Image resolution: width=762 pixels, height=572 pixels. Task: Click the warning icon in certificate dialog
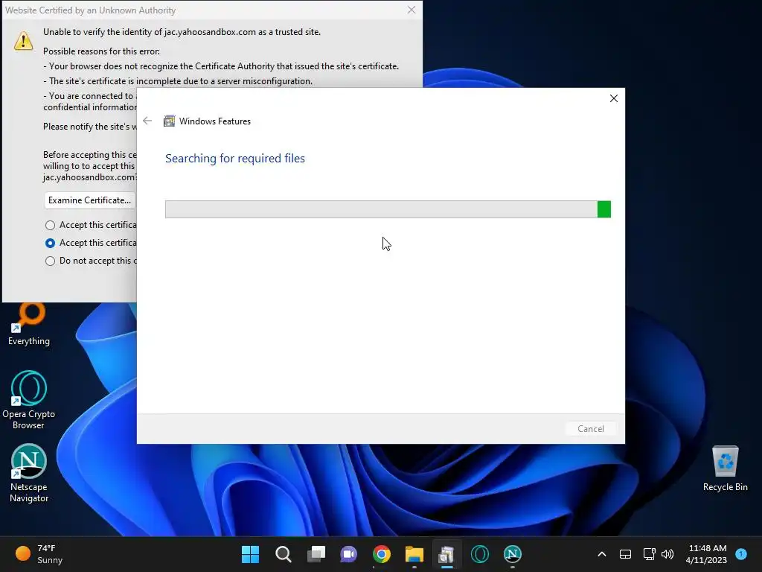coord(23,41)
